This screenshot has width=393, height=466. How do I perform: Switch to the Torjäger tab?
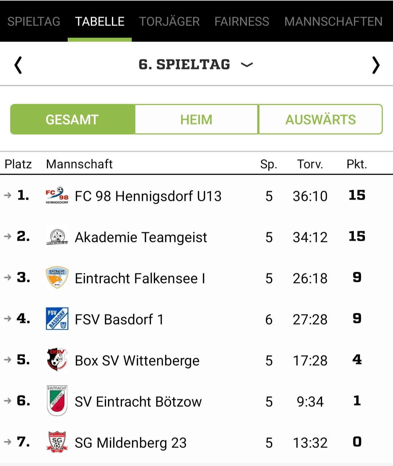(170, 21)
